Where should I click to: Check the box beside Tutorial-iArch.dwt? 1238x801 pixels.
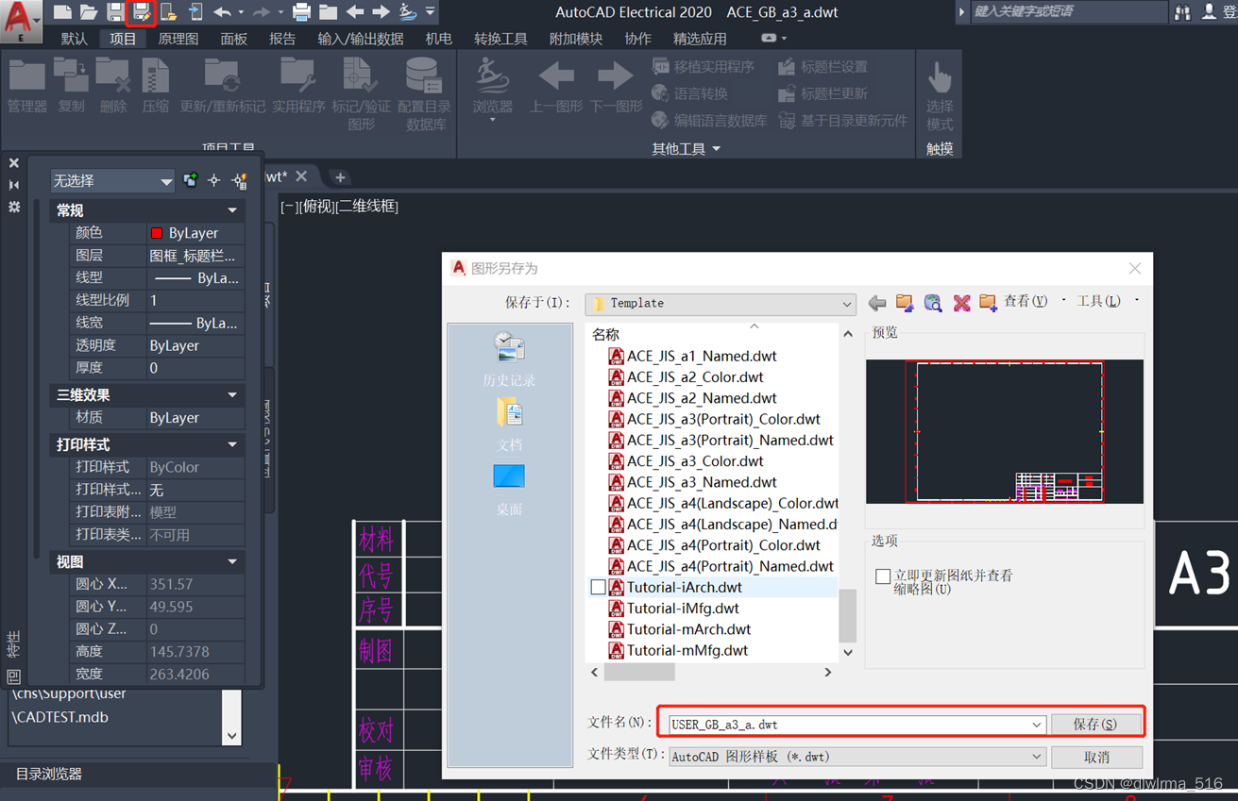tap(598, 587)
